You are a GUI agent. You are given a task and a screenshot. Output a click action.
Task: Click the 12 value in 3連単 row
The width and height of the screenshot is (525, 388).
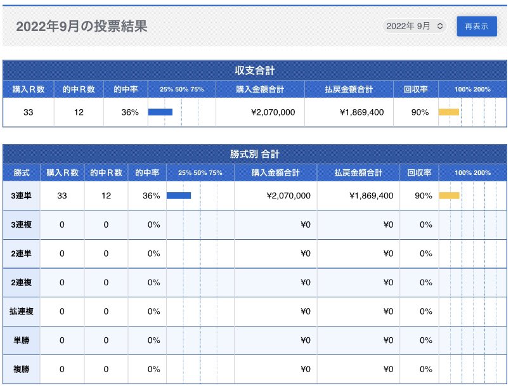tap(106, 195)
